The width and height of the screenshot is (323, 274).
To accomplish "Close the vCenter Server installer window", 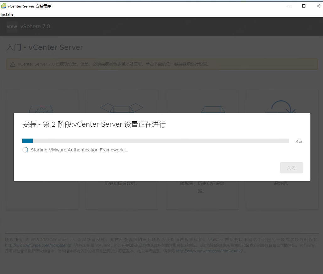I will 318,6.
